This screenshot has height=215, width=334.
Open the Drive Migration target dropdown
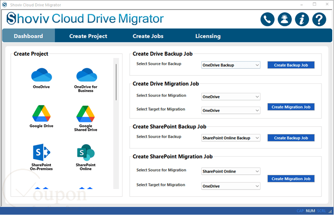point(231,111)
